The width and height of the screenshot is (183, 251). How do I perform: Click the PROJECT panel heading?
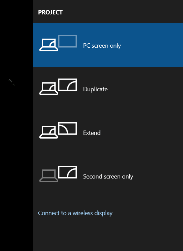(x=50, y=12)
